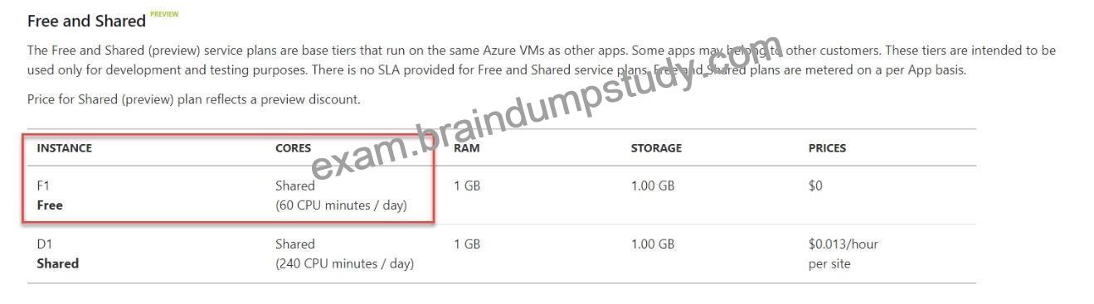Select the PRICES column header
Viewport: 1094px width, 304px height.
[827, 148]
